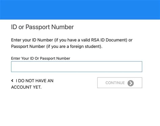Click the word Passport in the heading
The image size is (160, 126).
click(x=37, y=27)
